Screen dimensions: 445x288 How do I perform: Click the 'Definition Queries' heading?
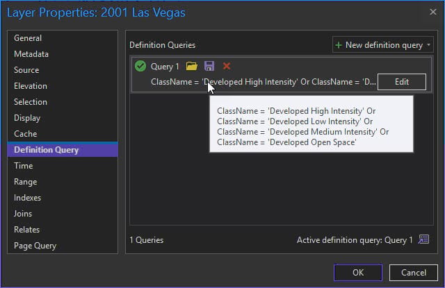point(162,45)
